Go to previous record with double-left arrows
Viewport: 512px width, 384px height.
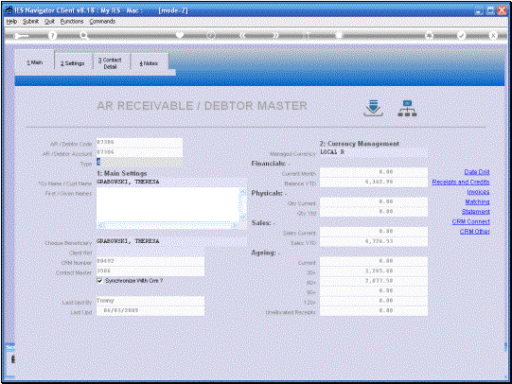(x=242, y=35)
